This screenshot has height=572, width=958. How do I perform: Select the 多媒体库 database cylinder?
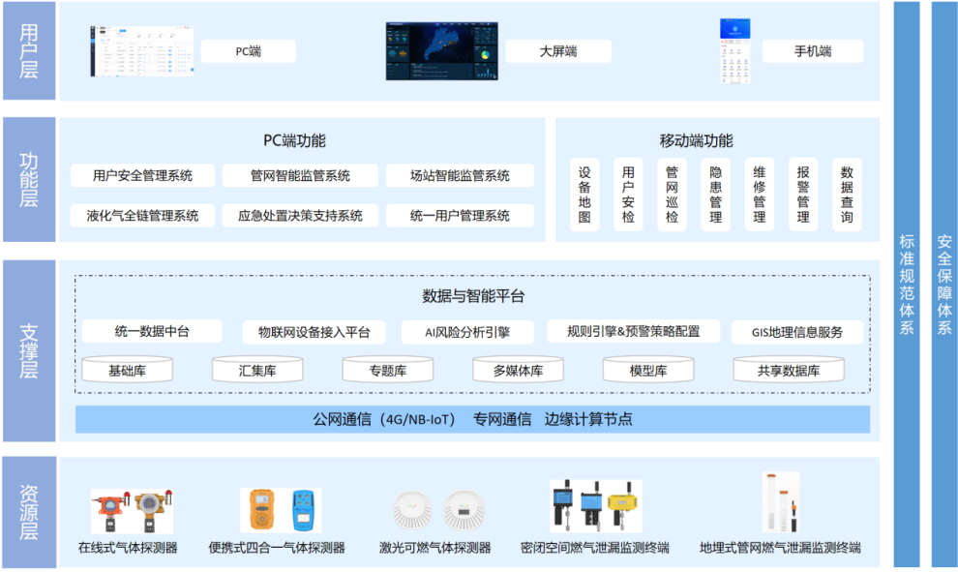pos(518,370)
